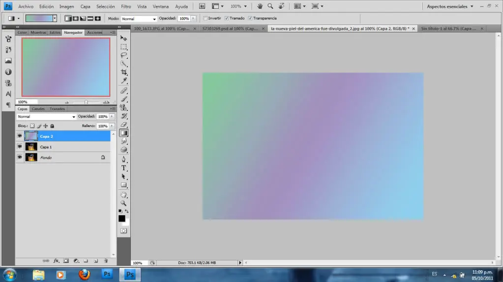Image resolution: width=503 pixels, height=282 pixels.
Task: Choose the diamond gradient style
Action: (x=97, y=19)
